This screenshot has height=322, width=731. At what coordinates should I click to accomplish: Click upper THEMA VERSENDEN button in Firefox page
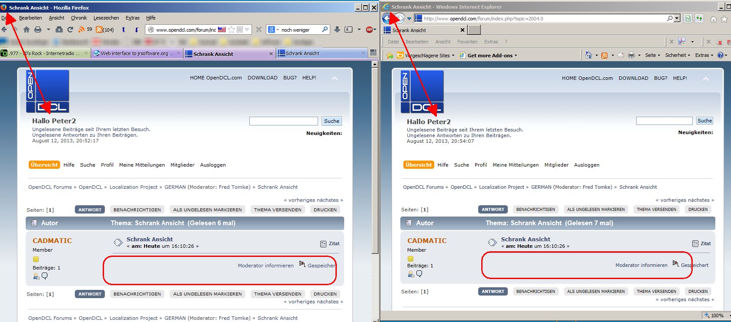(278, 210)
